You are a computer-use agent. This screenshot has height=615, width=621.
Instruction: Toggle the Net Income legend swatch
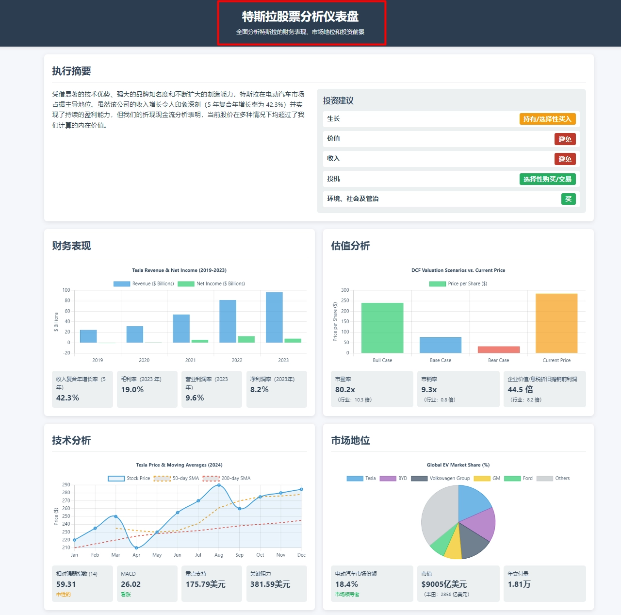(186, 284)
